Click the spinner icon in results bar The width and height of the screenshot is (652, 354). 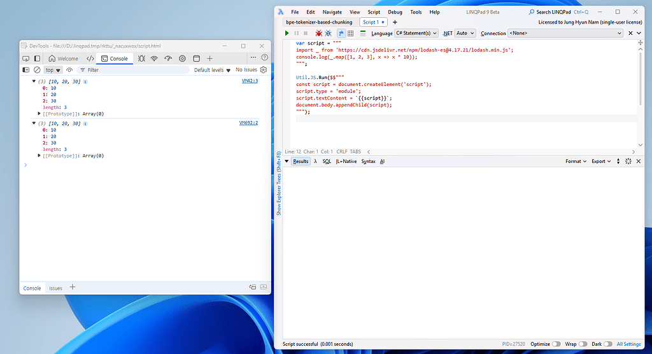tap(628, 161)
